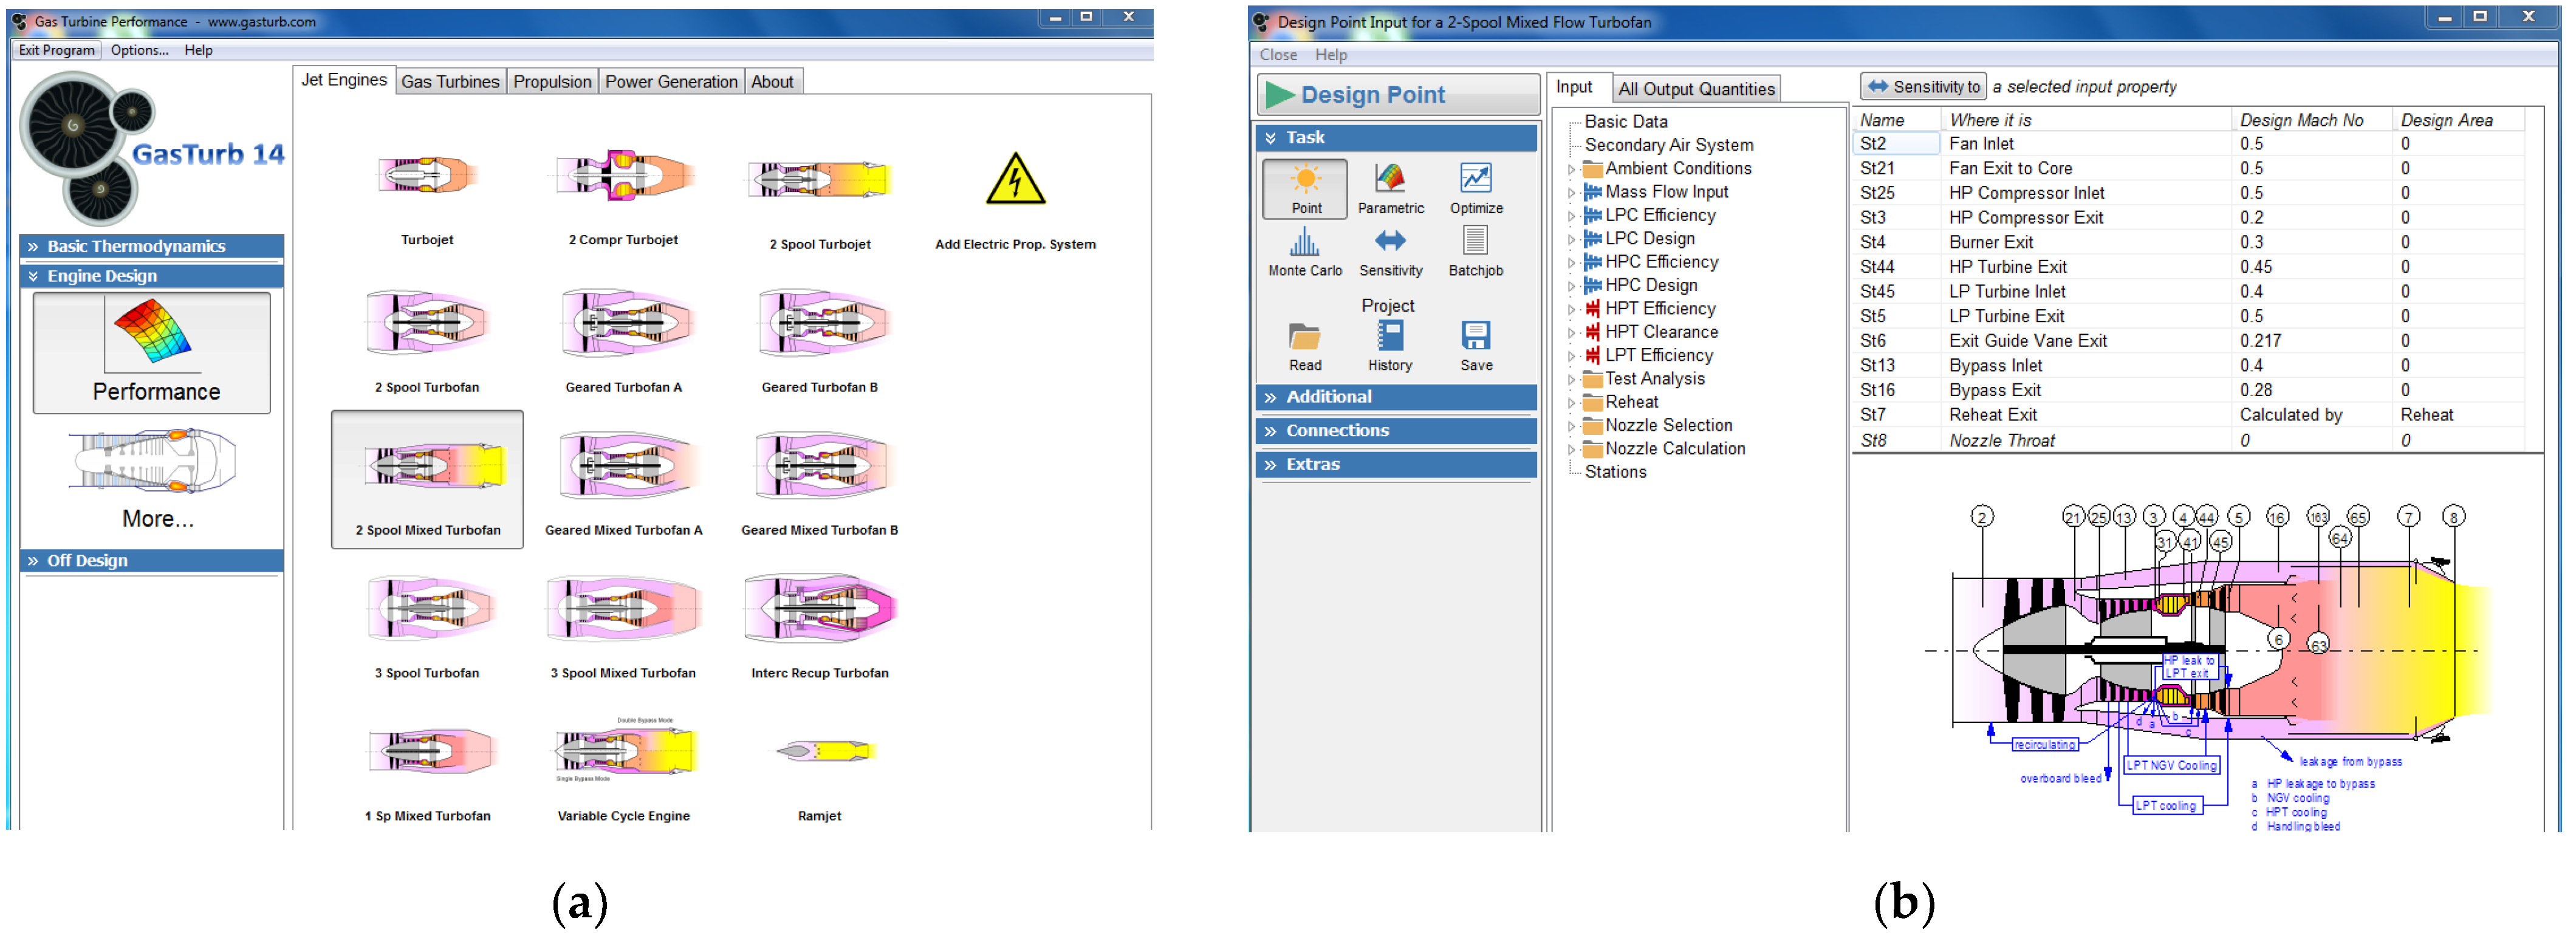The image size is (2576, 941).
Task: Open the All Output Quantities tab
Action: pos(1695,89)
